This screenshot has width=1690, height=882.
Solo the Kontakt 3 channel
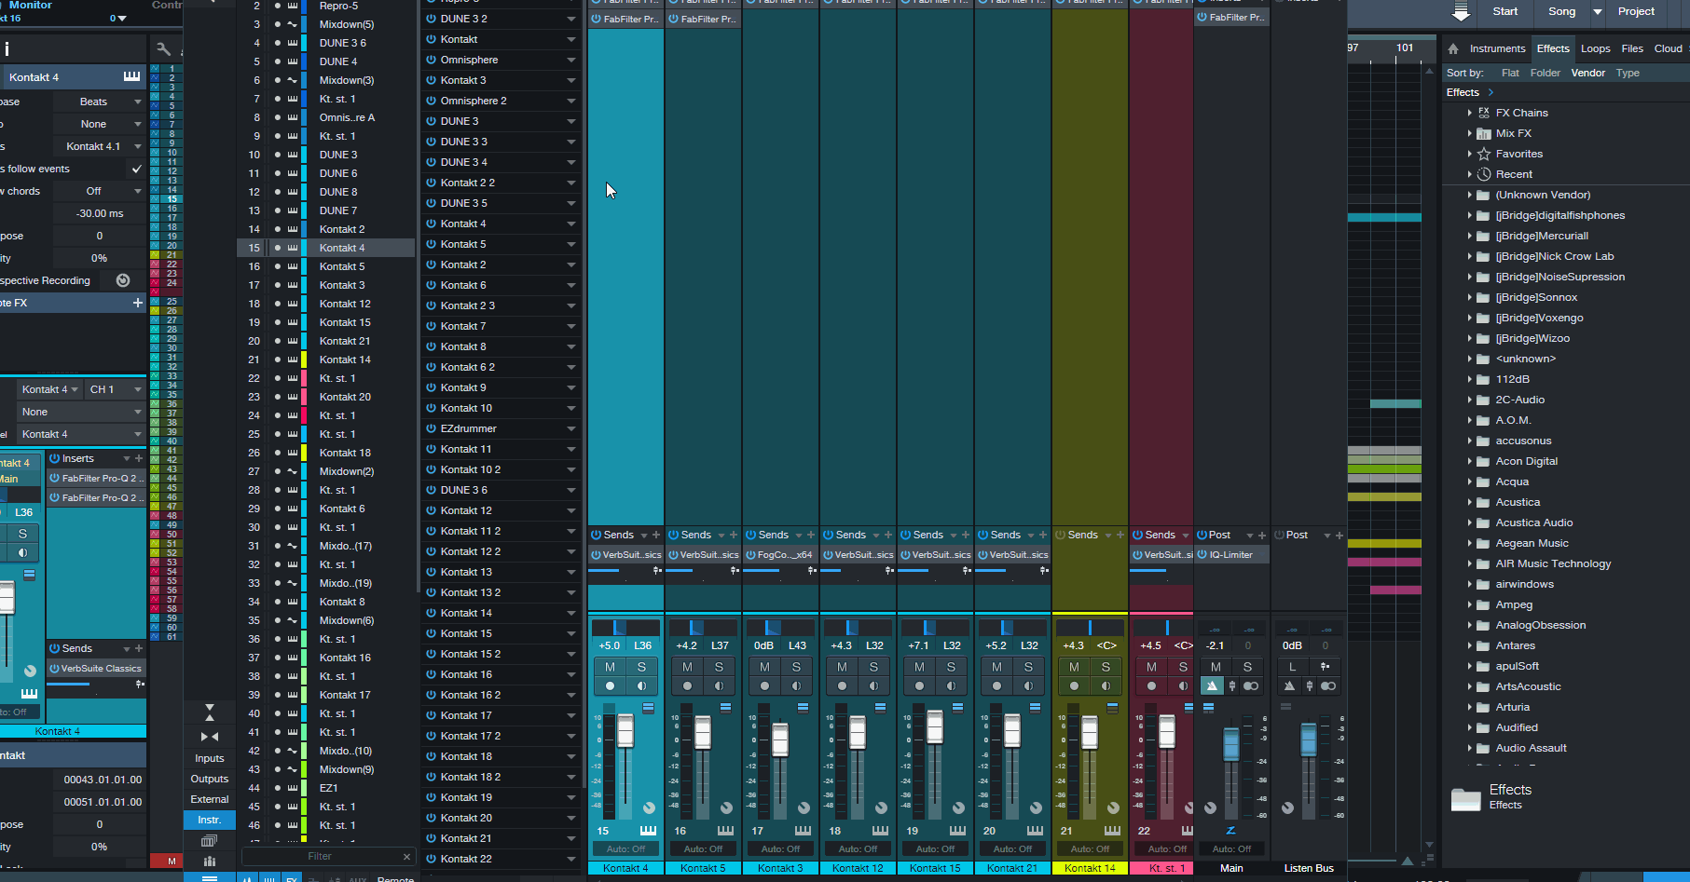[796, 667]
